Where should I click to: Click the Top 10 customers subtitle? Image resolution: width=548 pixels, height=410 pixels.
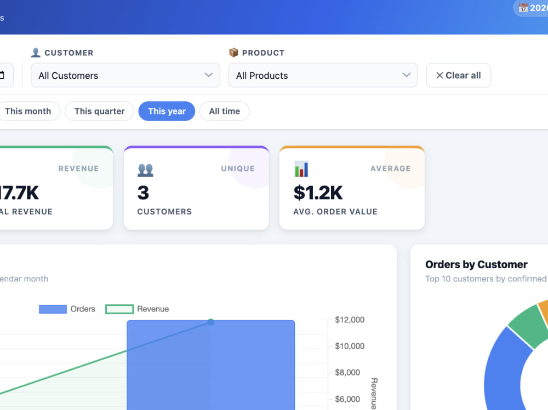(486, 279)
